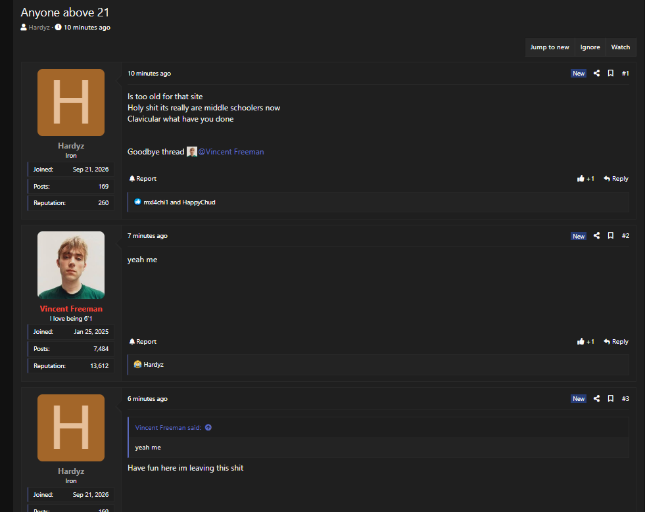Image resolution: width=645 pixels, height=512 pixels.
Task: Click the '6 minutes ago' post timestamp
Action: click(x=147, y=399)
